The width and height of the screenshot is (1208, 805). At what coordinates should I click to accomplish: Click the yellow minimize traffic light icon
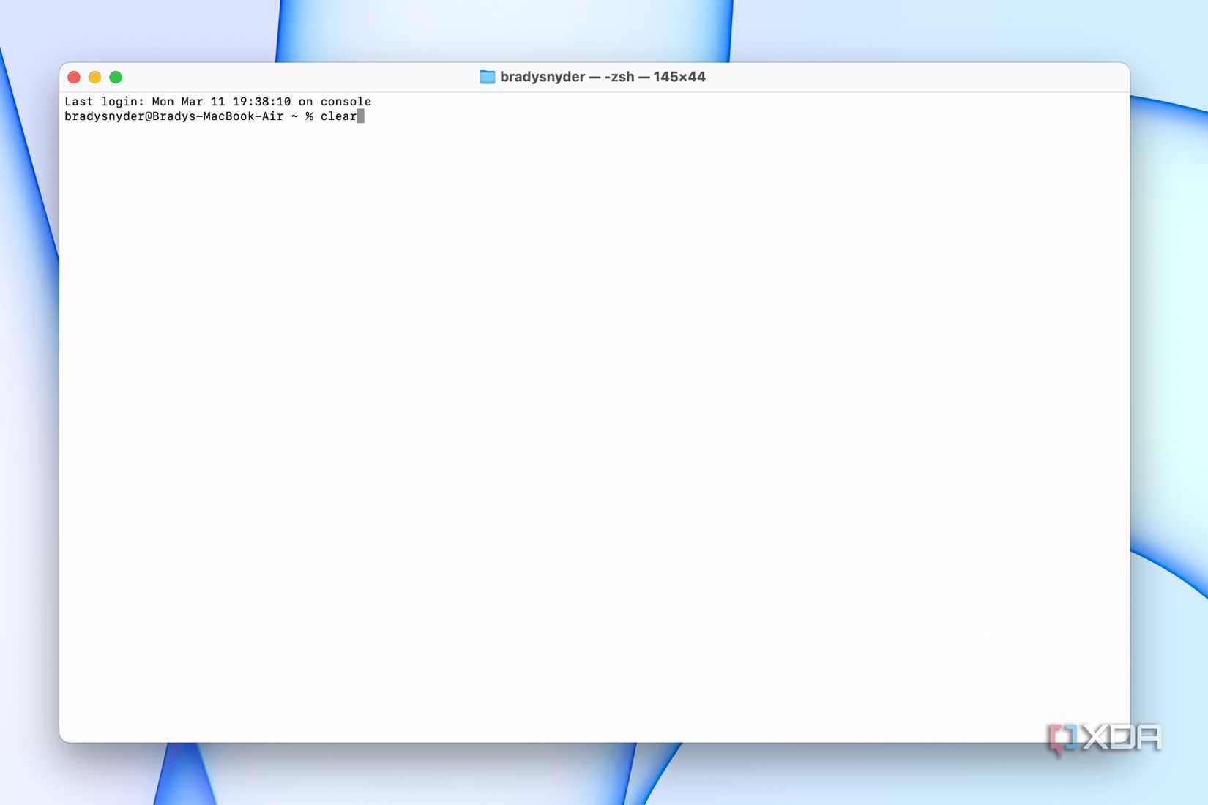tap(95, 76)
